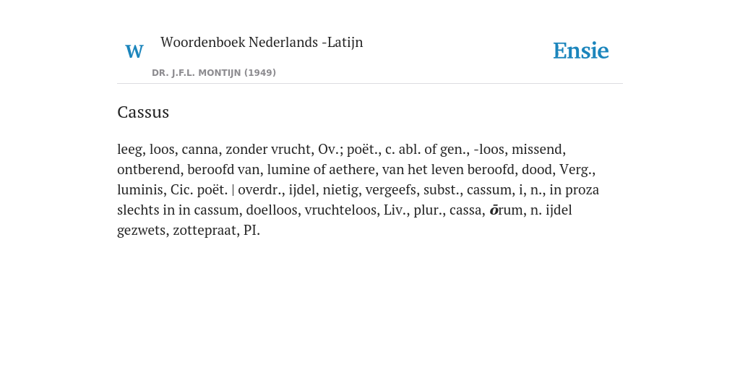The width and height of the screenshot is (740, 370).
Task: Click the Cassus entry heading
Action: click(x=143, y=112)
